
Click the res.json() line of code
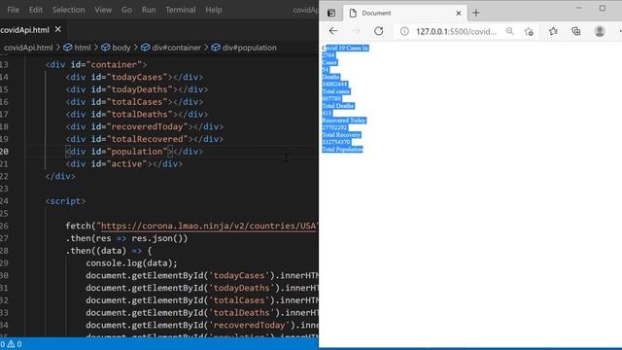(x=126, y=238)
